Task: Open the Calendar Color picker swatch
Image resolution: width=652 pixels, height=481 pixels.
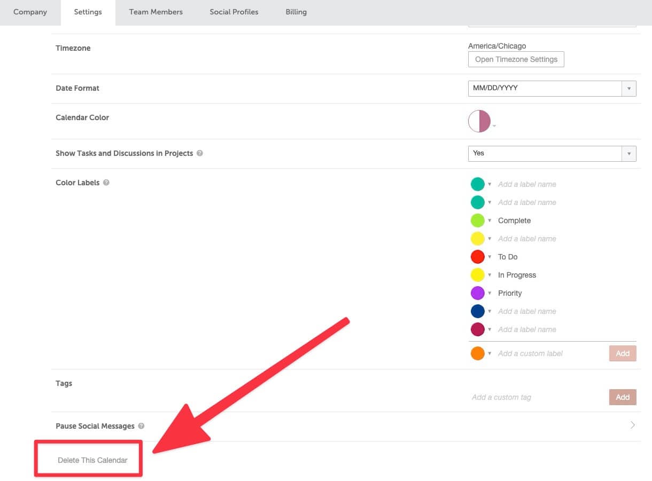Action: (479, 121)
